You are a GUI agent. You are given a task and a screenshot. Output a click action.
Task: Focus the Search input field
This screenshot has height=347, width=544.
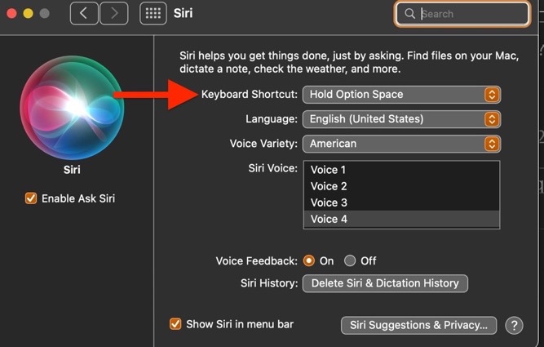[x=462, y=14]
